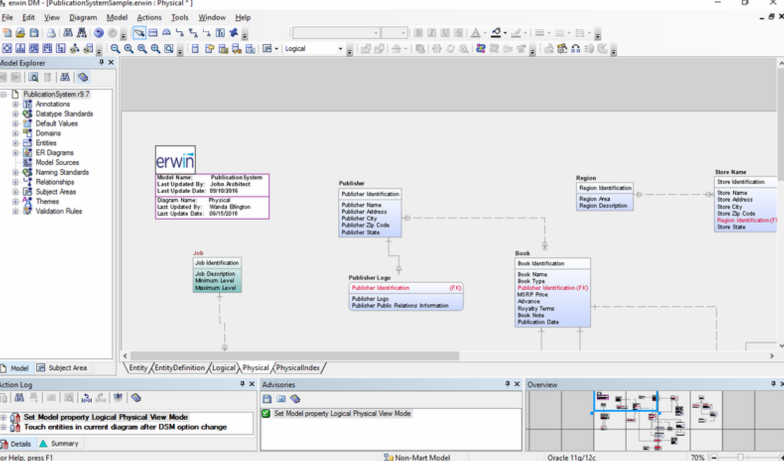Image resolution: width=784 pixels, height=461 pixels.
Task: Switch to the PhysicalIndex diagram tab
Action: tap(298, 368)
